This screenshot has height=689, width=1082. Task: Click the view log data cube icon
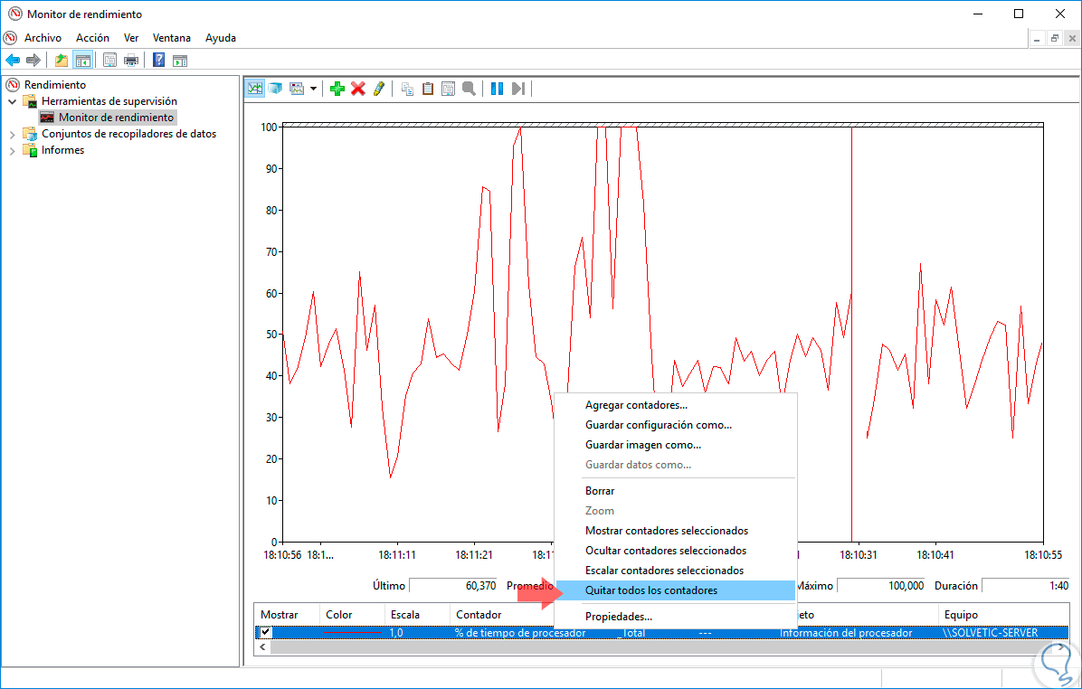tap(275, 89)
